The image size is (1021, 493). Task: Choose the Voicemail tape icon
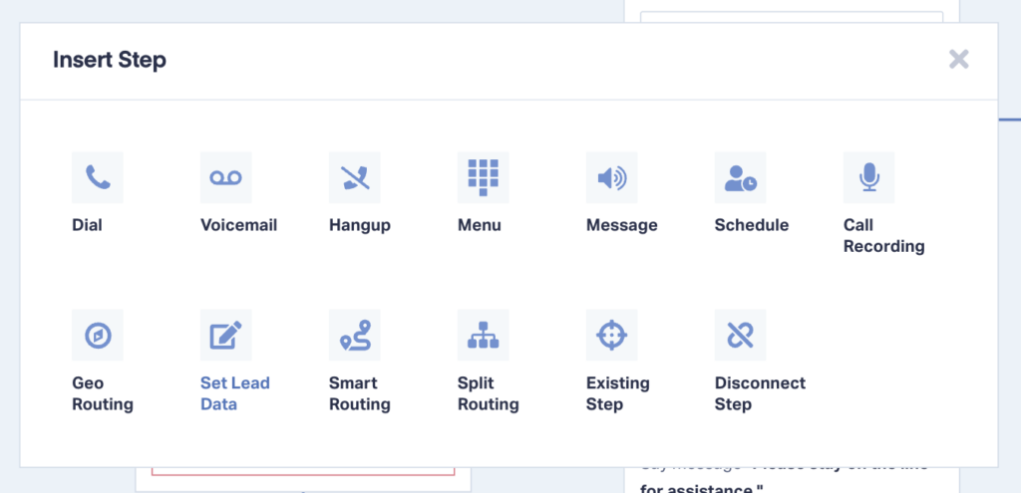pyautogui.click(x=226, y=177)
